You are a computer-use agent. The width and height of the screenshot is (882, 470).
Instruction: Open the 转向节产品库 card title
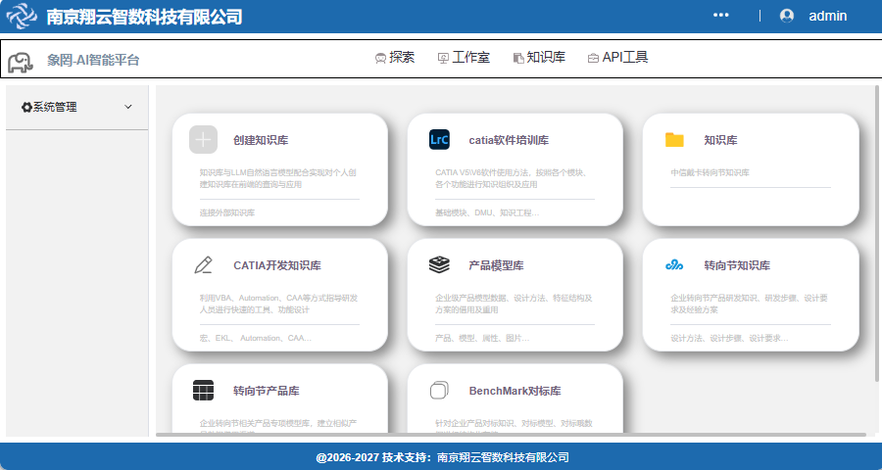pos(266,391)
